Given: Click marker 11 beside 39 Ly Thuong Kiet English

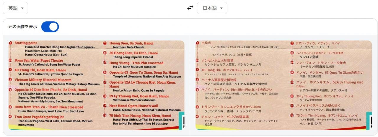Looking at the screenshot, I should tap(105, 96).
